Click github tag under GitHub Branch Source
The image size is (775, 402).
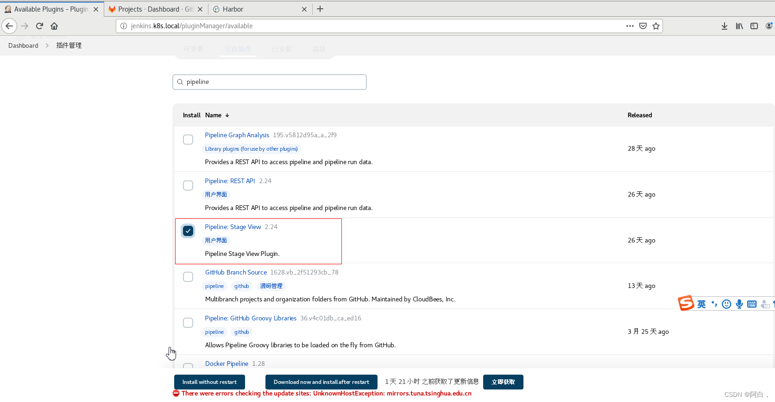click(242, 286)
